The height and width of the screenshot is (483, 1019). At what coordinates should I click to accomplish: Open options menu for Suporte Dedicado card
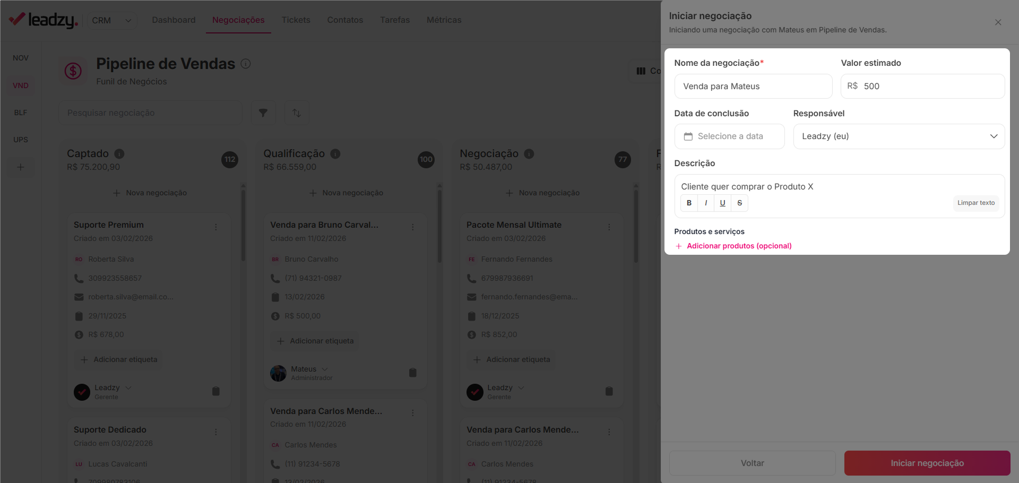point(216,432)
